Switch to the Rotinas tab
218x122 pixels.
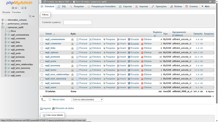coord(176,7)
